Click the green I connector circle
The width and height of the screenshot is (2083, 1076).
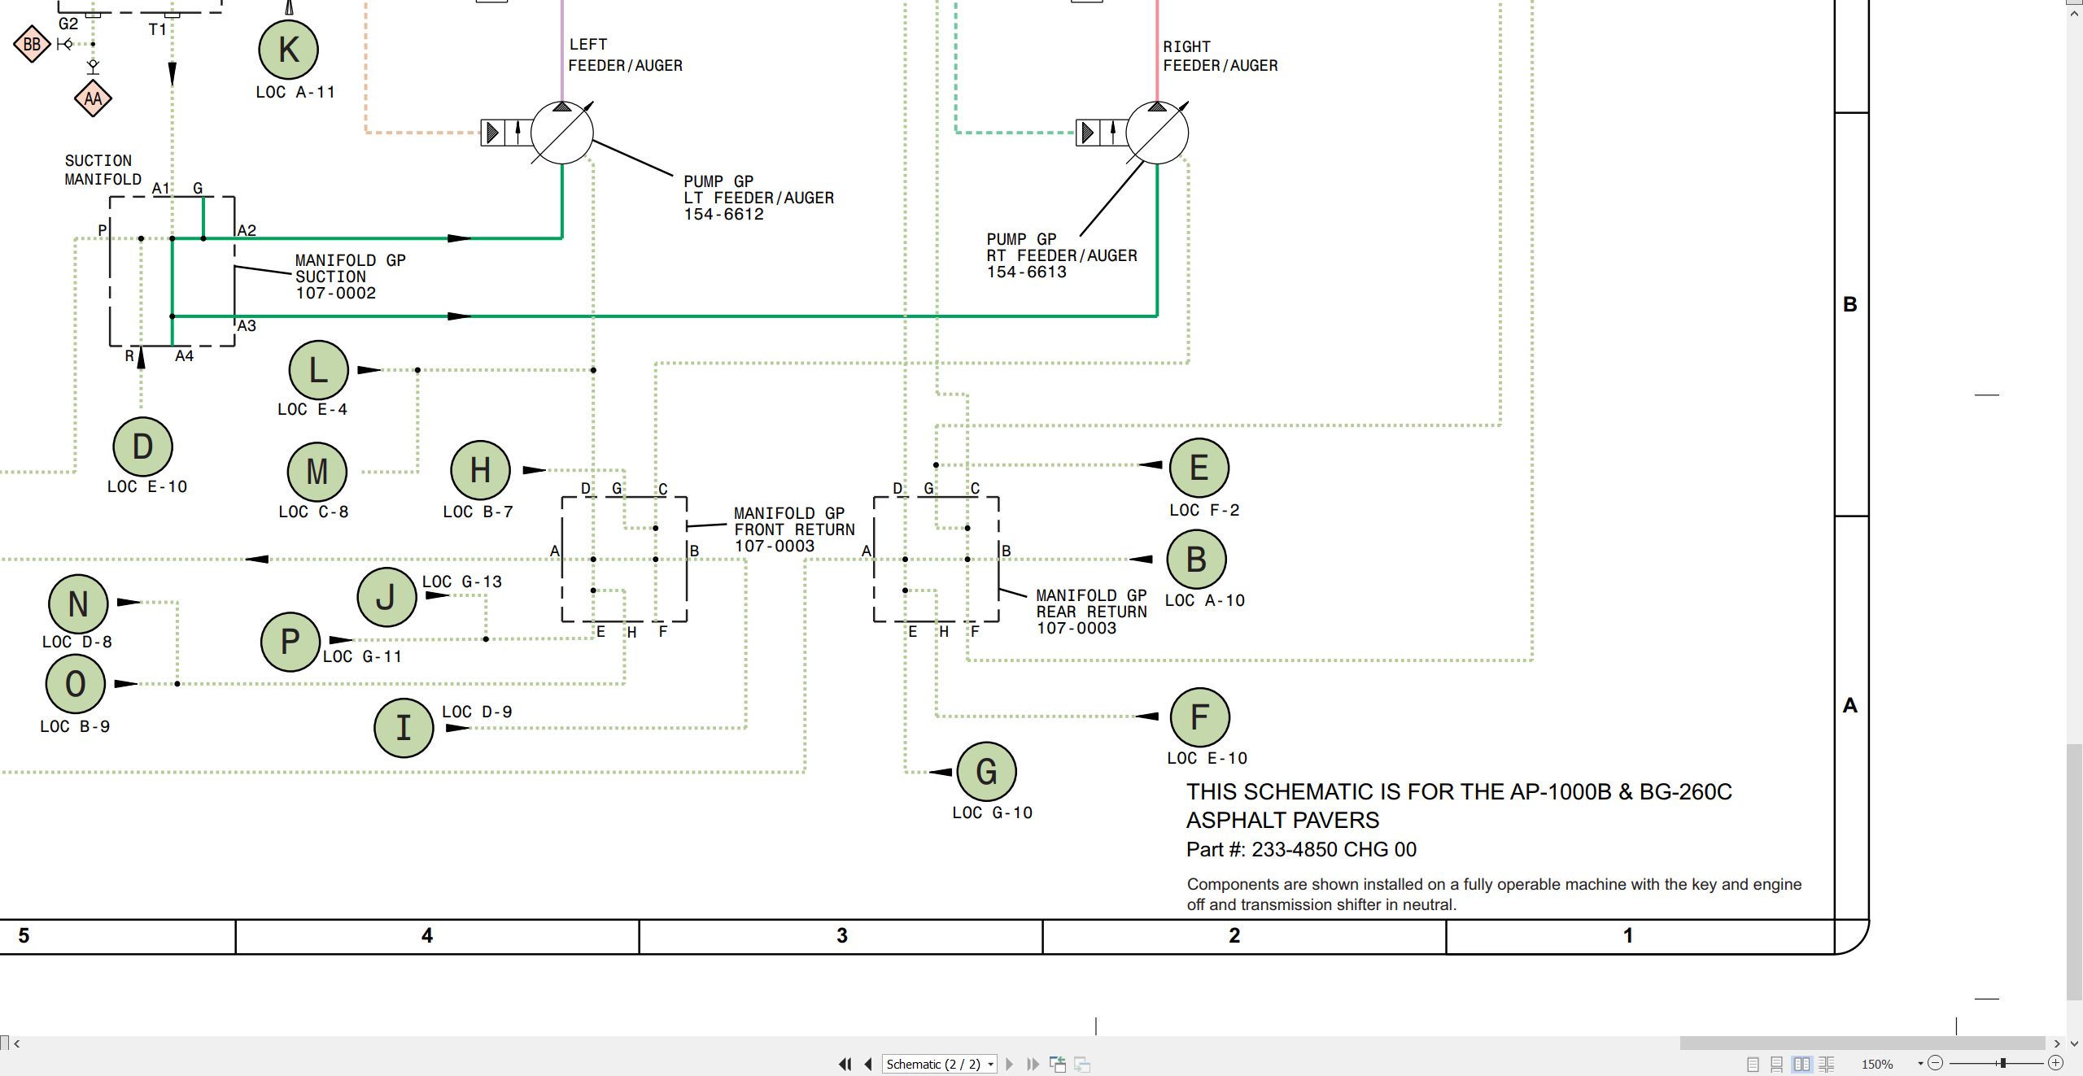click(404, 728)
